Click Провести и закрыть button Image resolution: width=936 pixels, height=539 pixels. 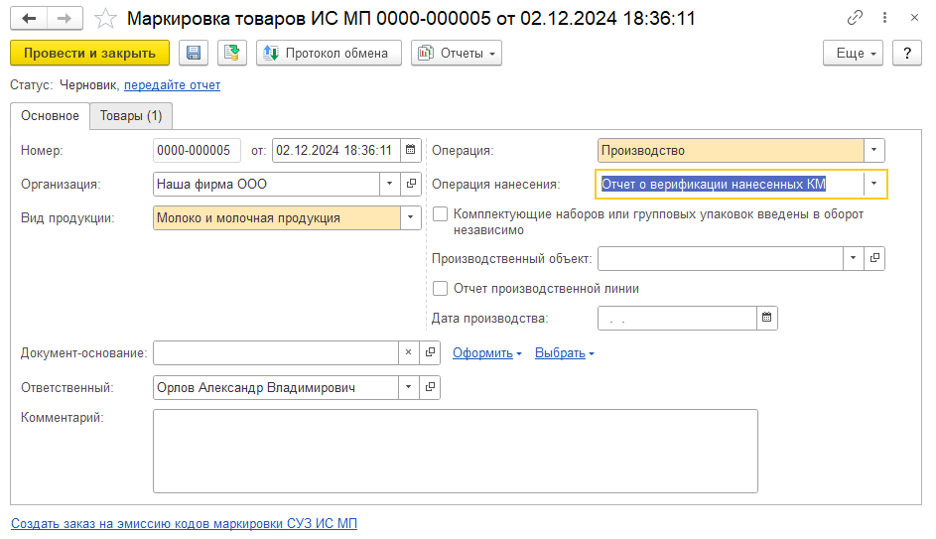click(89, 53)
